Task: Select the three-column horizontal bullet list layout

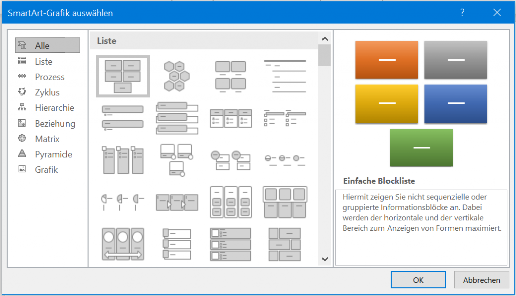Action: point(231,118)
